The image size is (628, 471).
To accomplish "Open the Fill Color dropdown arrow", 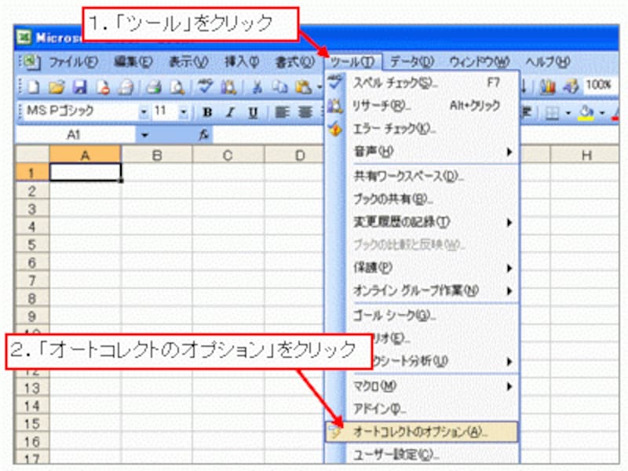I will pos(602,113).
